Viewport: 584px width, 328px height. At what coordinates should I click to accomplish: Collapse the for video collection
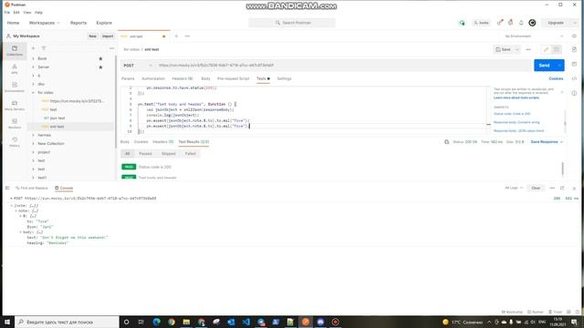(33, 93)
